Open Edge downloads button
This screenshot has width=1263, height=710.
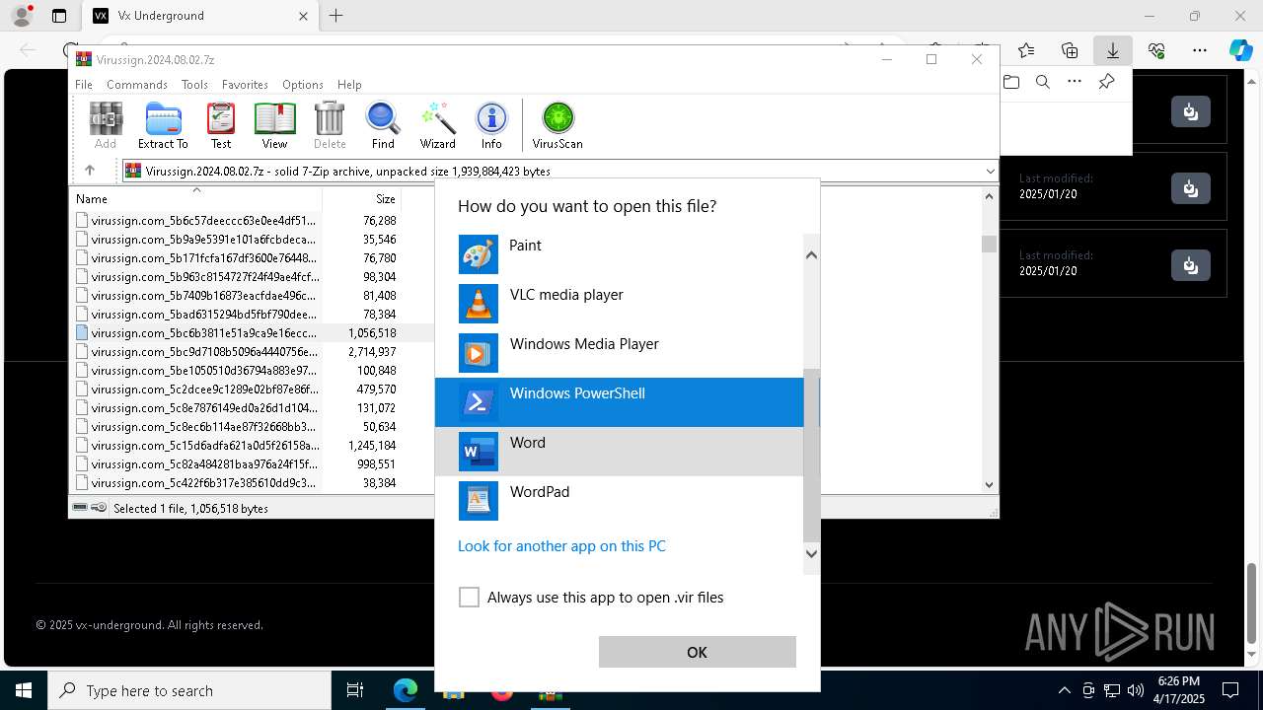click(1113, 50)
